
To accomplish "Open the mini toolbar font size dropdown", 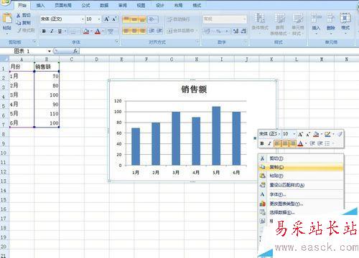I will click(294, 134).
